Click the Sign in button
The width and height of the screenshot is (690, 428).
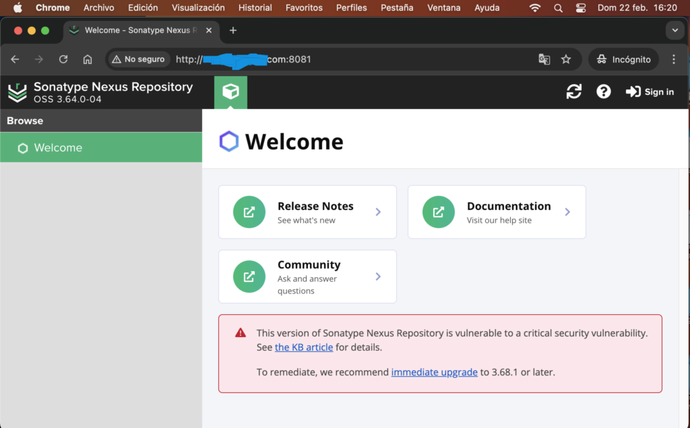(x=650, y=92)
